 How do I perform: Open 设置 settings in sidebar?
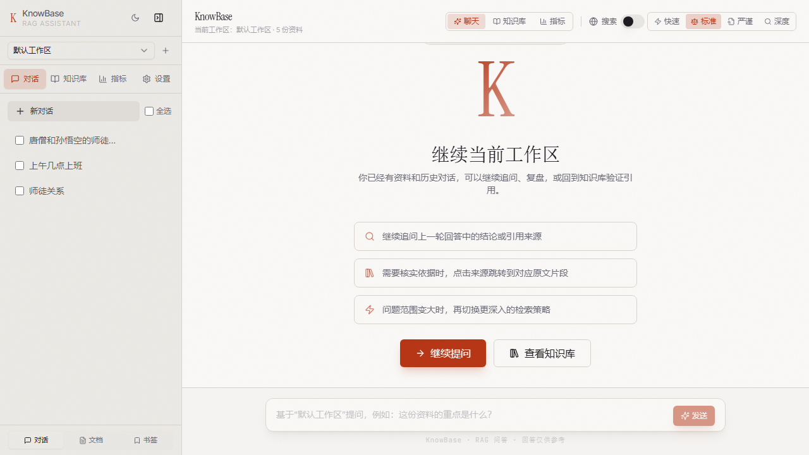157,79
